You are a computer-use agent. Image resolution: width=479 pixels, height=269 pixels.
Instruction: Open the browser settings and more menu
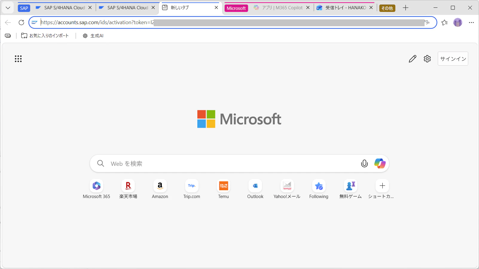tap(471, 22)
